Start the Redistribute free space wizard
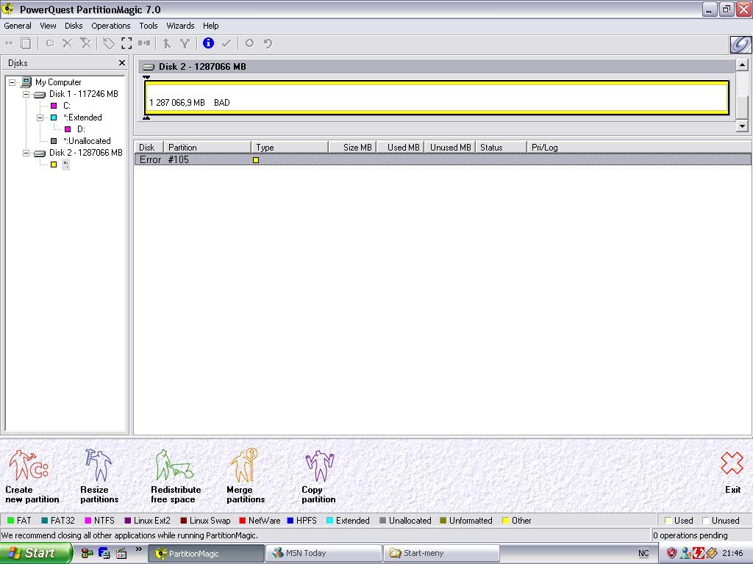This screenshot has height=564, width=753. 175,476
